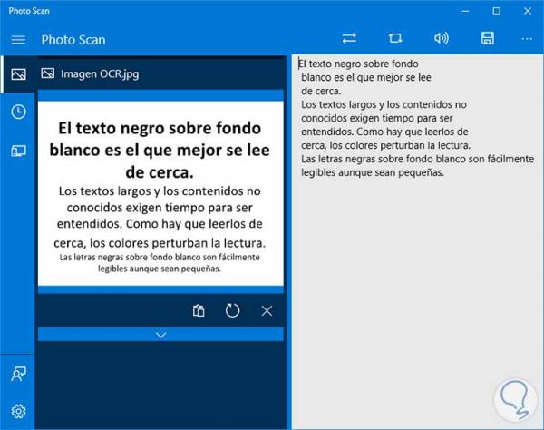Select the image source sidebar icon

point(18,74)
